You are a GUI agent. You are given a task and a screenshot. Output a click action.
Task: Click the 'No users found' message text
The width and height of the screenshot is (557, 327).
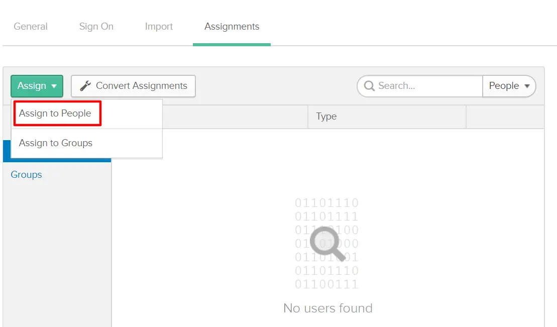pos(327,308)
